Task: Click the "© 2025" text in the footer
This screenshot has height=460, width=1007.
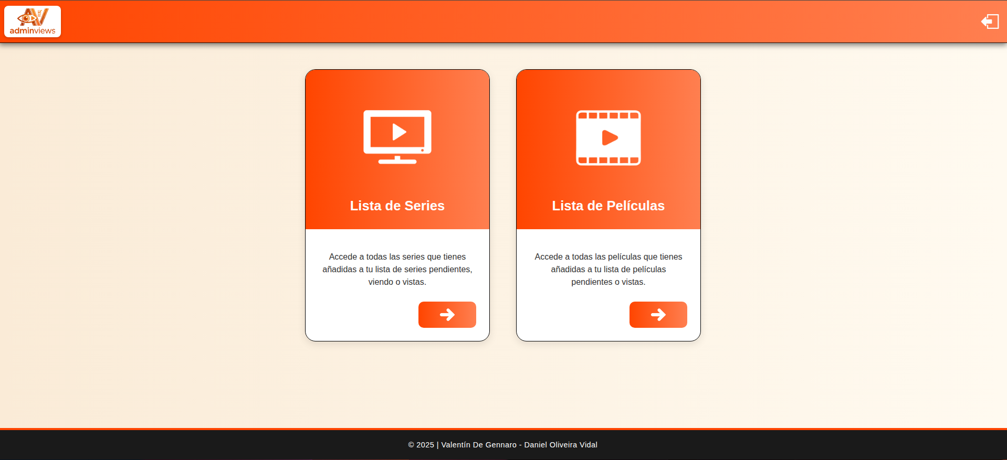Action: pos(421,445)
